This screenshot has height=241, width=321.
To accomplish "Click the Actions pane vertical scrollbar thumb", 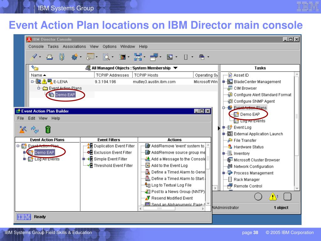I will coord(208,158).
